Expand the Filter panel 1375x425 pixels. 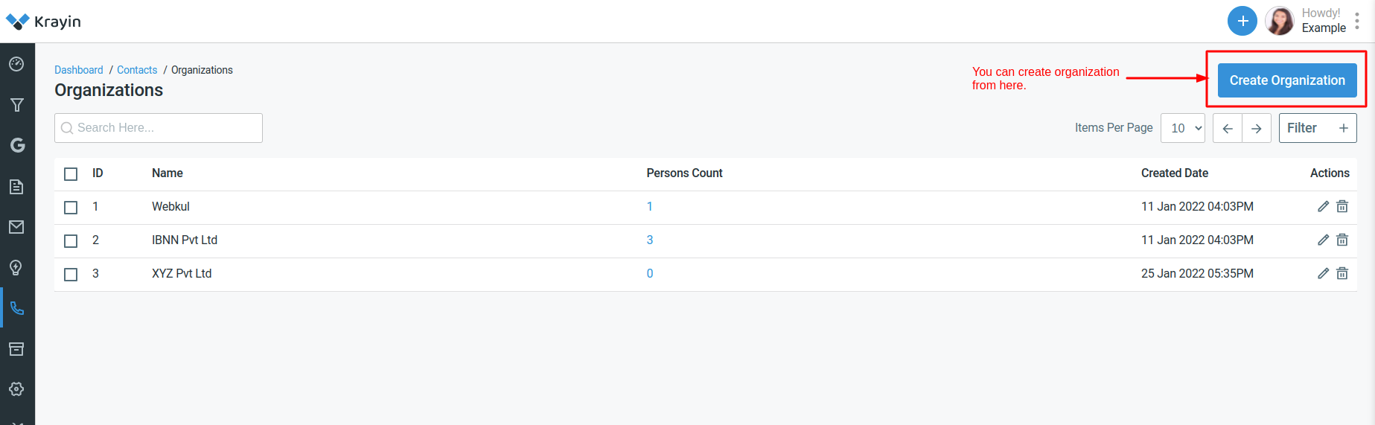1318,128
